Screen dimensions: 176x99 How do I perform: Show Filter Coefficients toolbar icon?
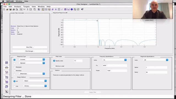tap(68, 9)
